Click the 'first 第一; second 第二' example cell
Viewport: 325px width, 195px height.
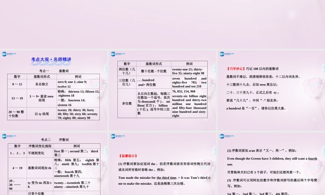(x=76, y=153)
